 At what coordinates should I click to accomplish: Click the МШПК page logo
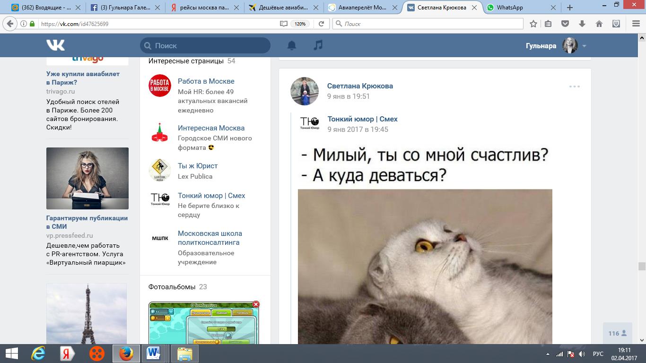click(x=160, y=238)
